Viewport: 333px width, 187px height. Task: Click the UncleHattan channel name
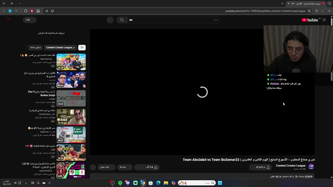point(47,114)
